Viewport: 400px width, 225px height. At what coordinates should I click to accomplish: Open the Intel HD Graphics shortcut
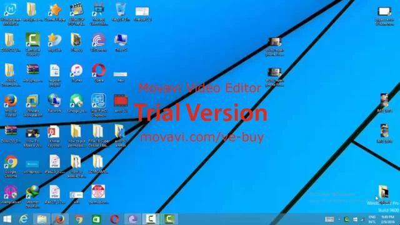point(99,106)
